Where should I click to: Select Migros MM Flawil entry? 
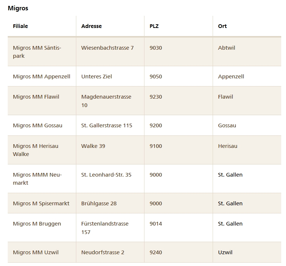click(36, 97)
